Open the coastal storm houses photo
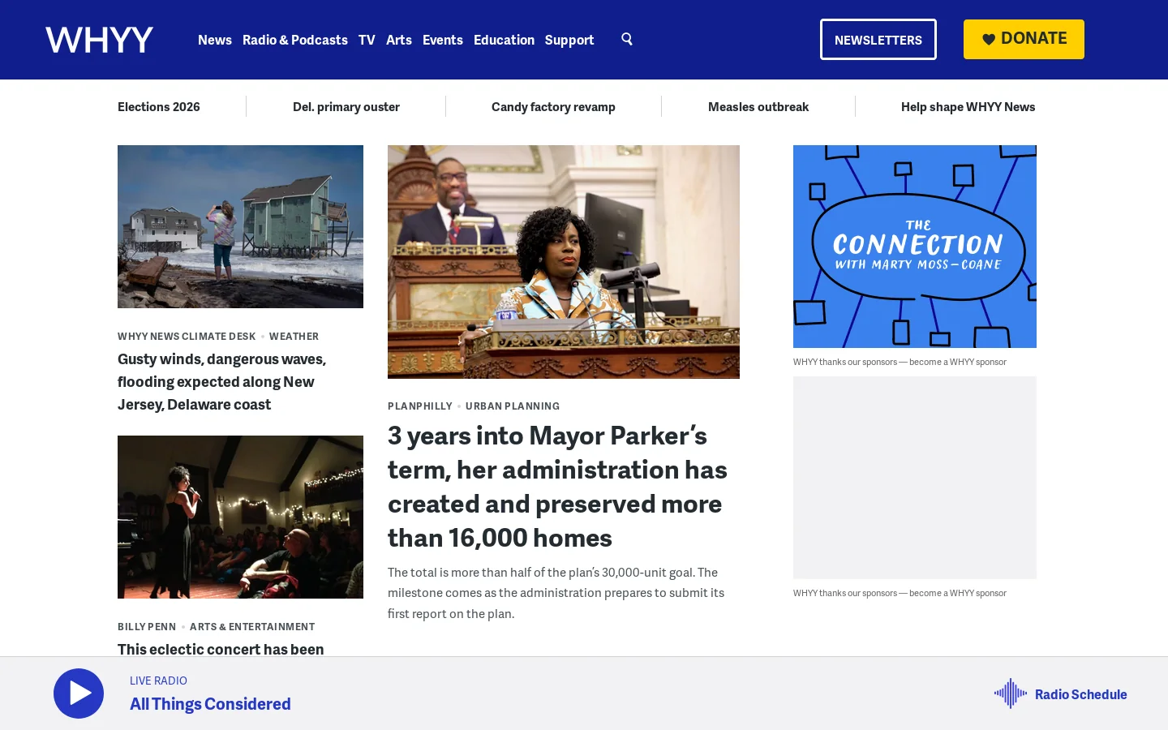Viewport: 1168px width, 730px height. pos(240,226)
